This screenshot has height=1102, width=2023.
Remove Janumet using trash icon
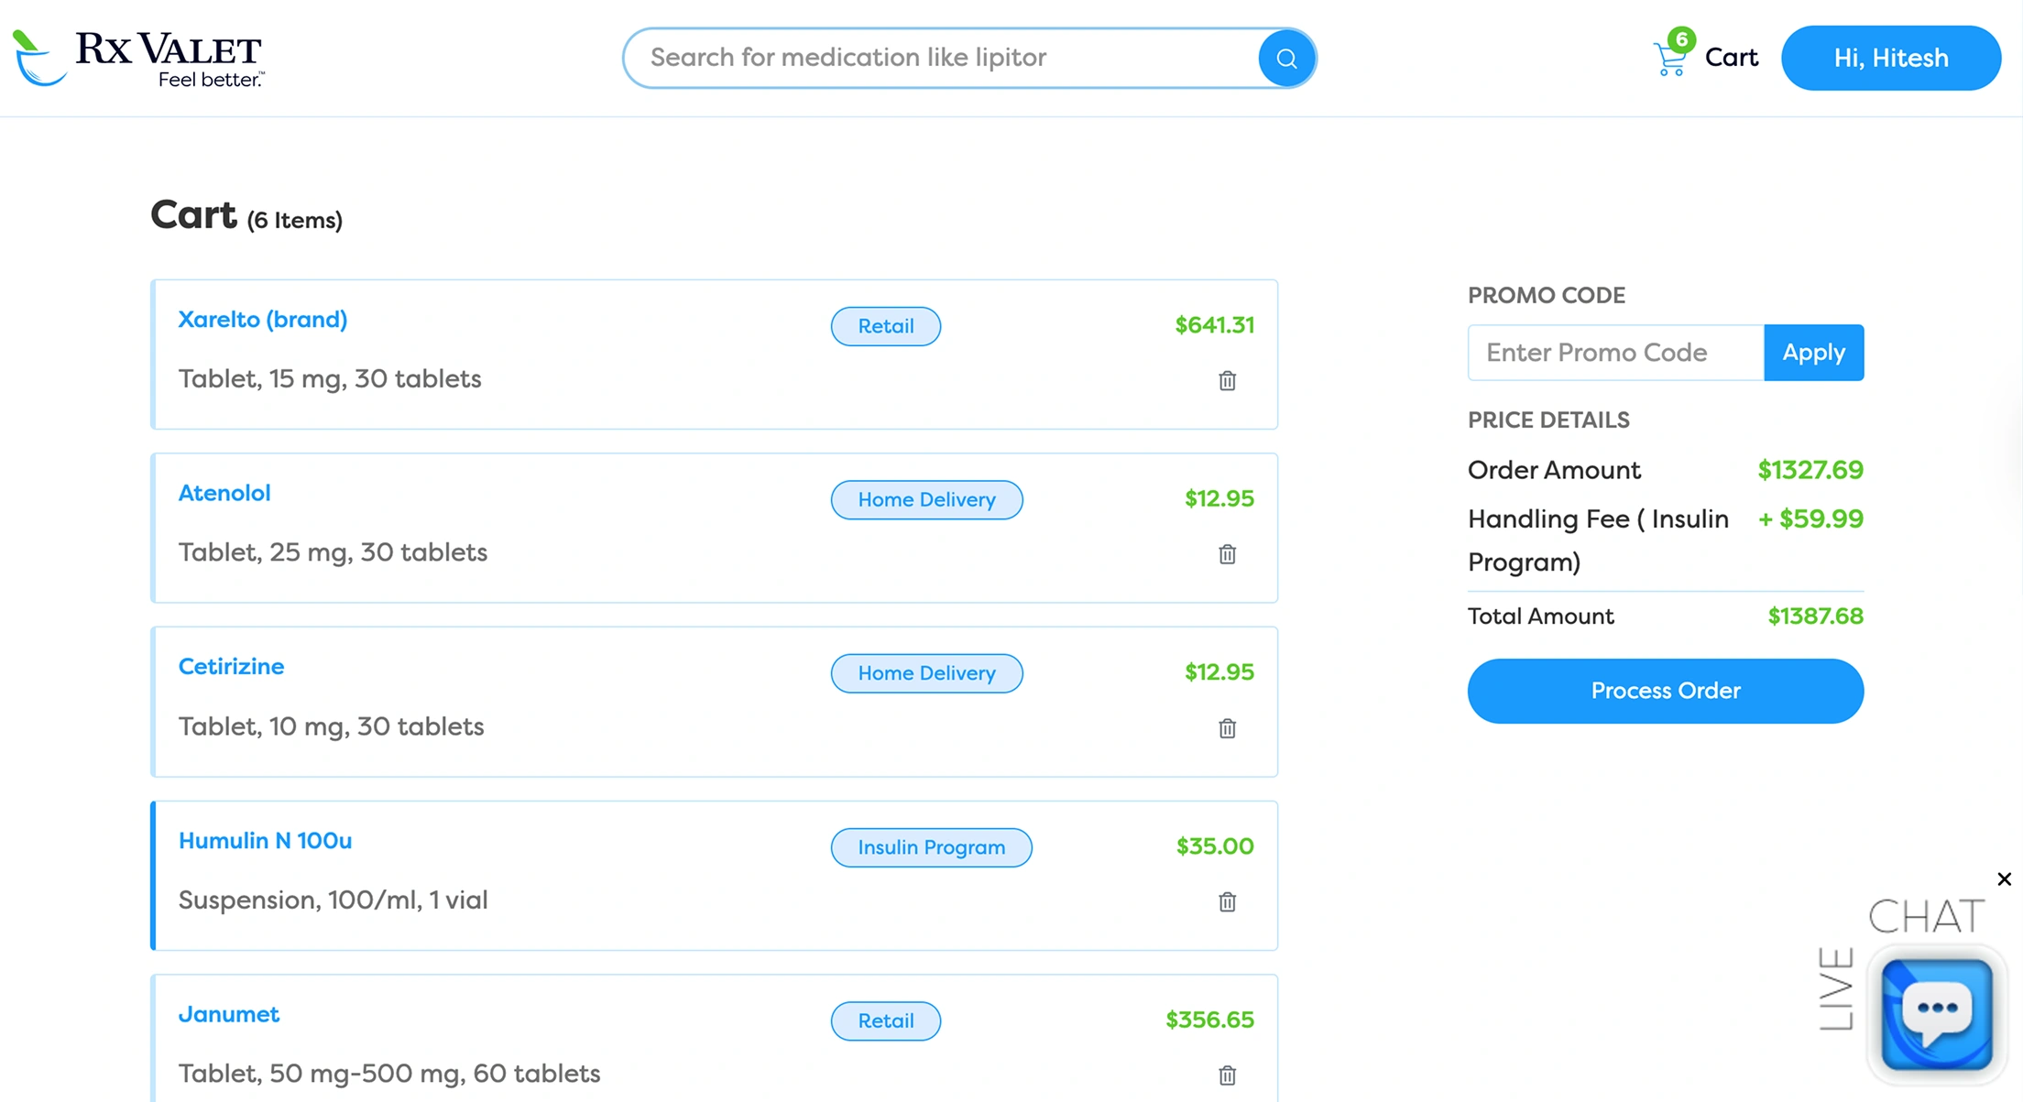point(1227,1075)
